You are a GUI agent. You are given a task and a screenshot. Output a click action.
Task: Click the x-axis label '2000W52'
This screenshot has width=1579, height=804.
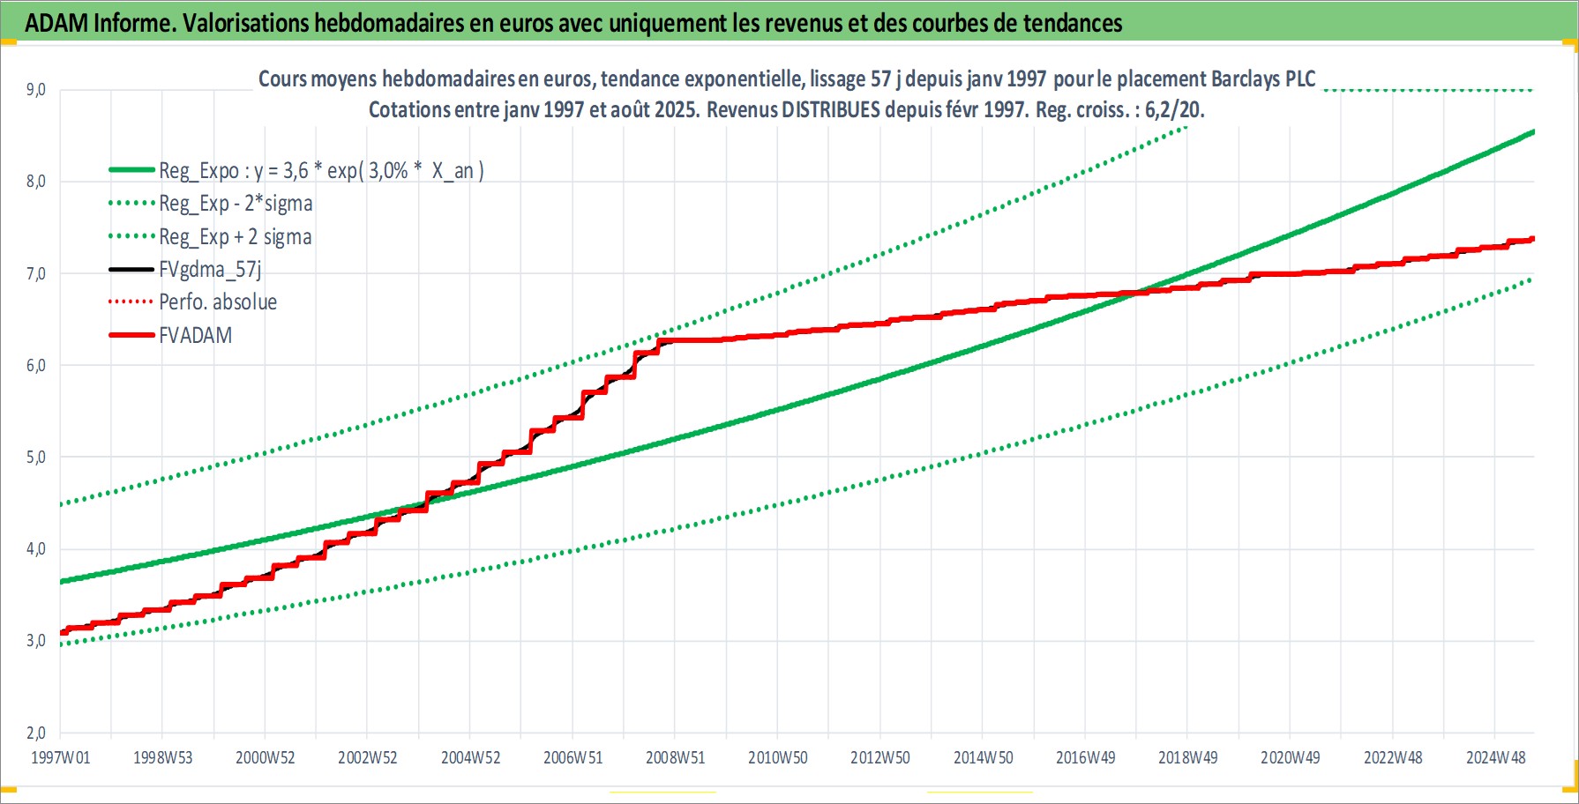[x=265, y=758]
